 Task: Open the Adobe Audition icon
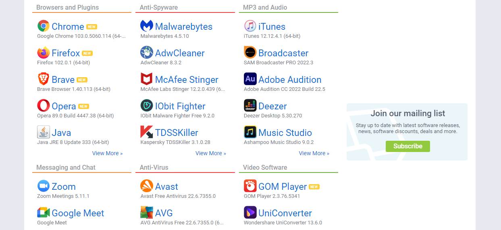pos(250,79)
